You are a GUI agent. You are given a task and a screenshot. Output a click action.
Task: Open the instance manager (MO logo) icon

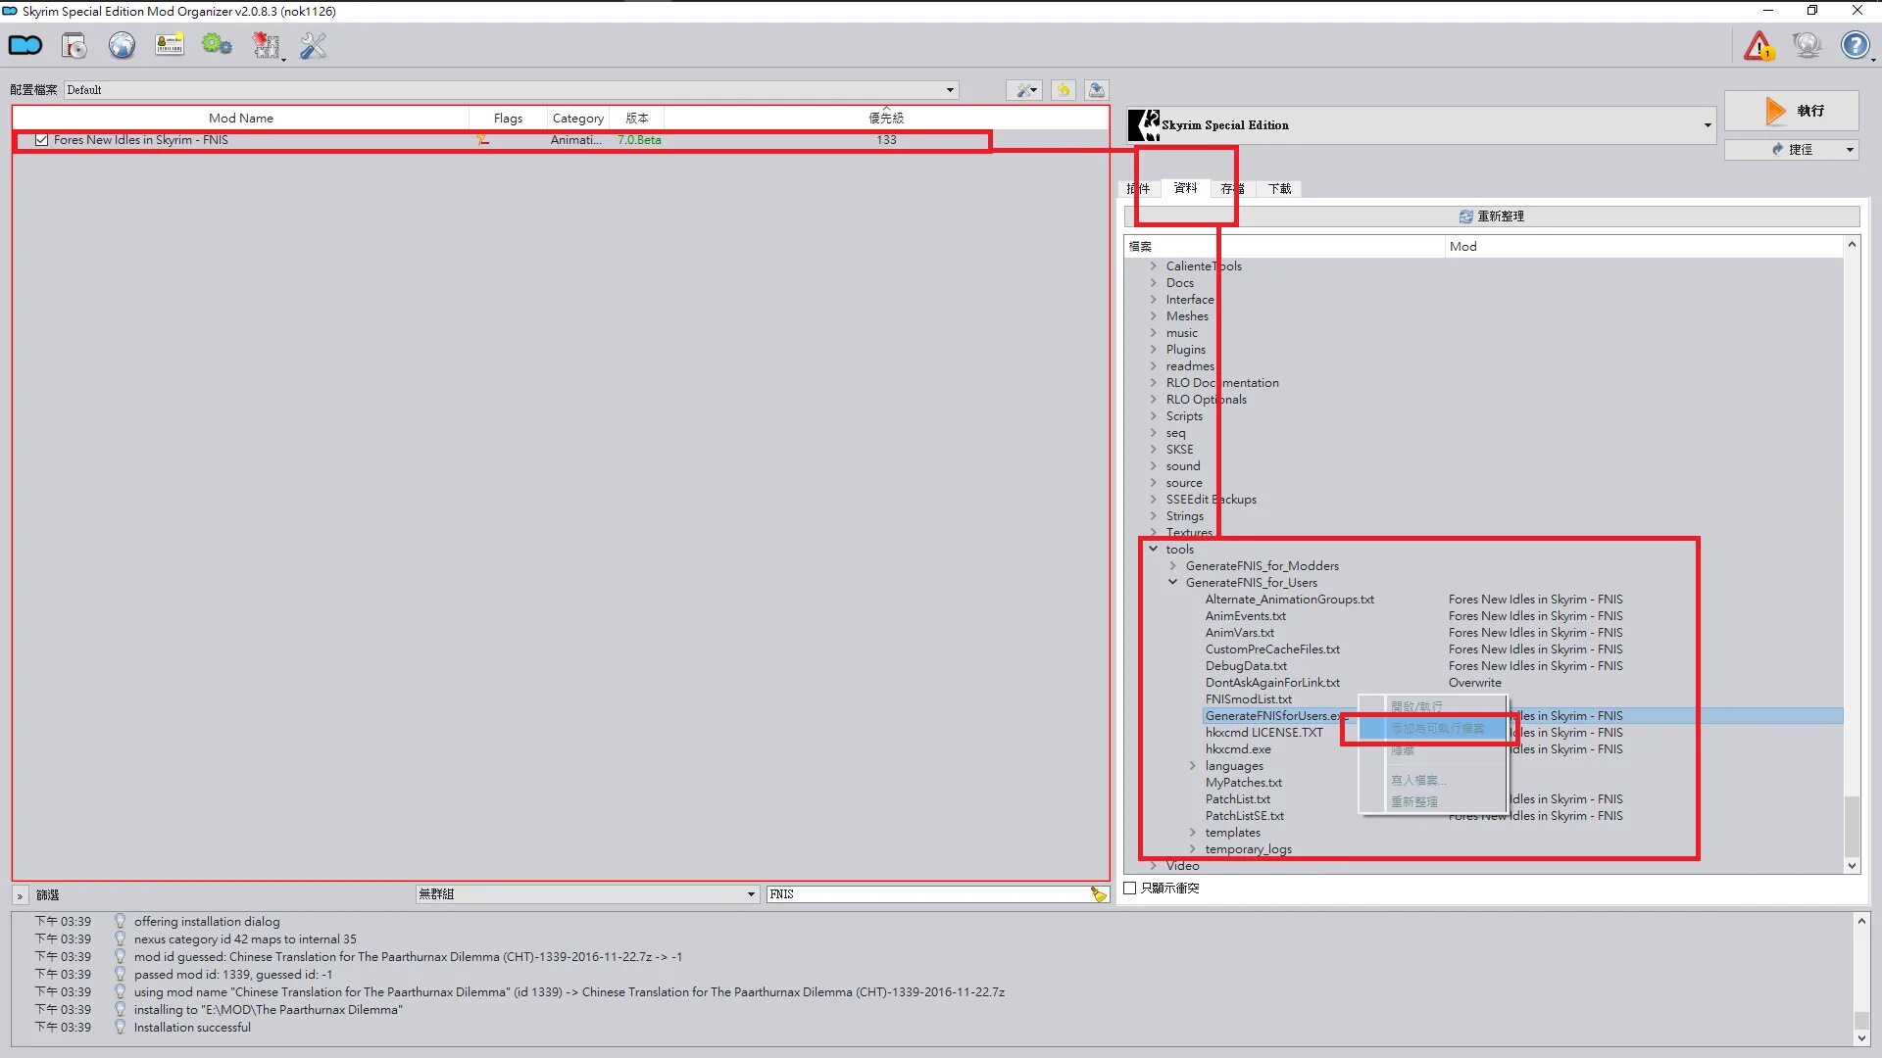[x=25, y=45]
